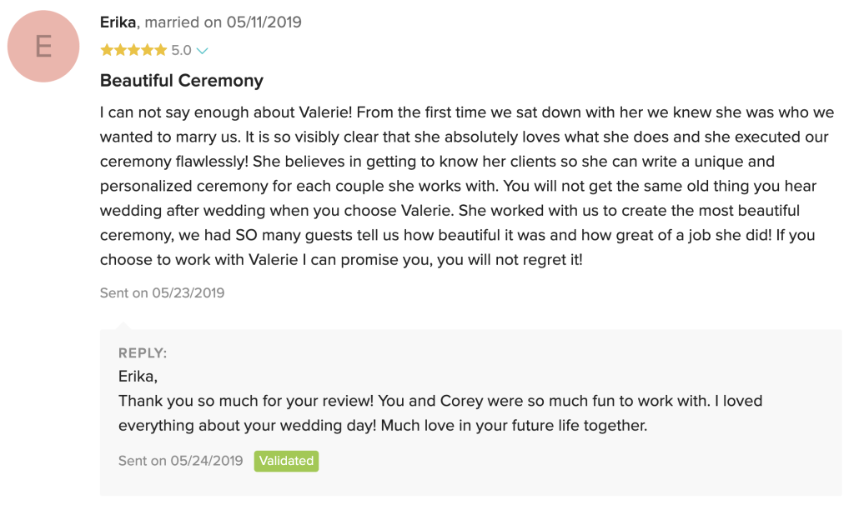Click the "Erika," greeting in the reply
This screenshot has width=854, height=510.
click(x=138, y=377)
